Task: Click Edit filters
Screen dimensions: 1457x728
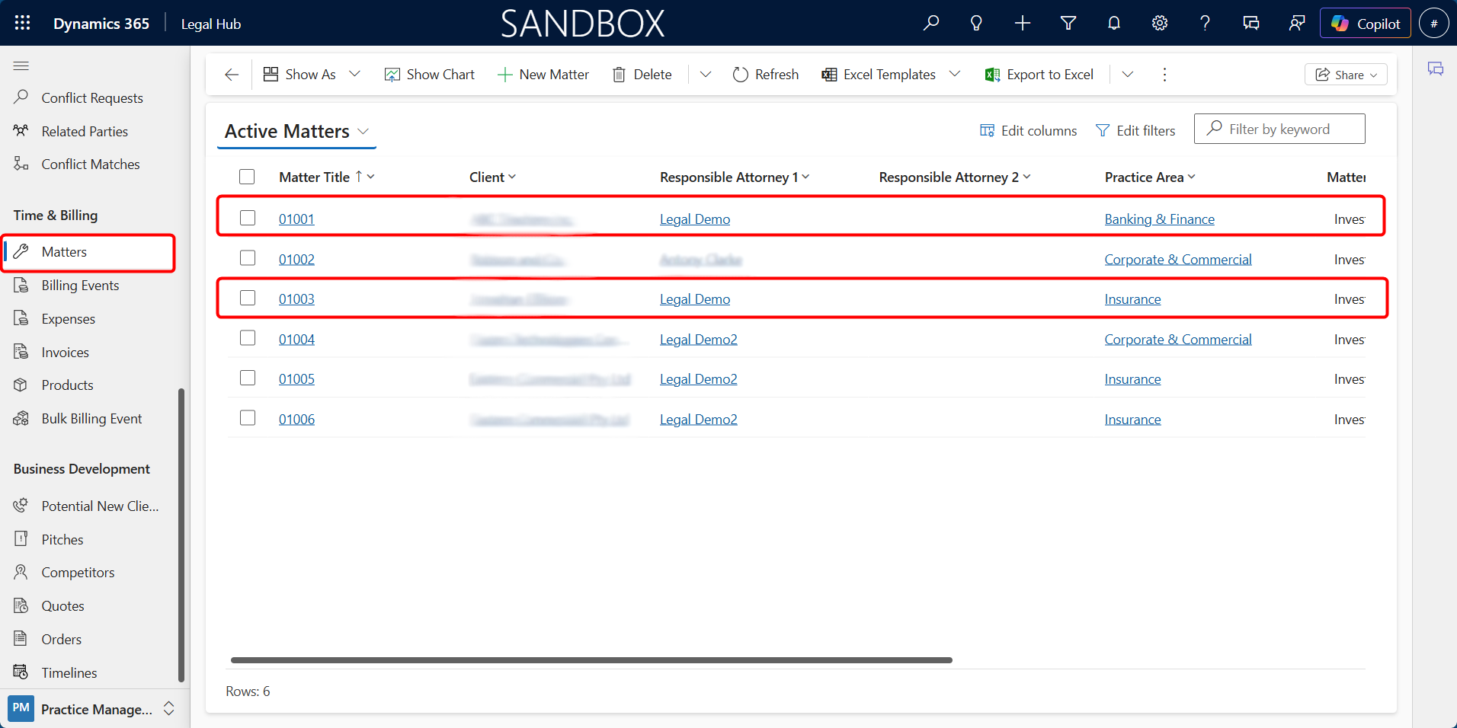Action: [1135, 131]
